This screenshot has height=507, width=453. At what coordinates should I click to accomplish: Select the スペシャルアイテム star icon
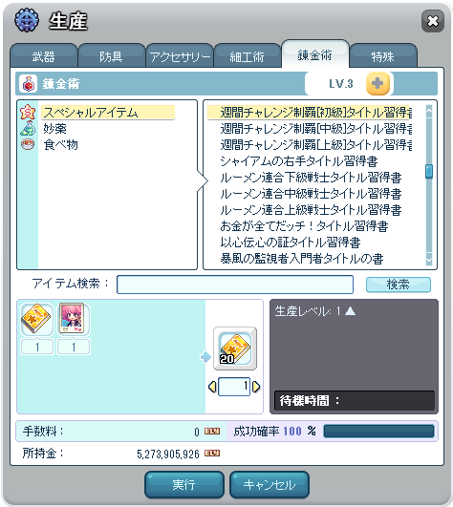click(x=28, y=112)
